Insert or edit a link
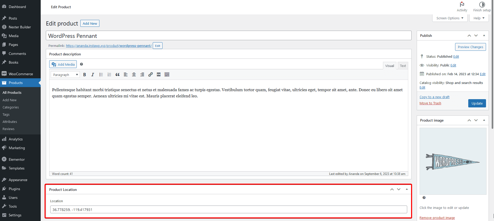 click(150, 75)
